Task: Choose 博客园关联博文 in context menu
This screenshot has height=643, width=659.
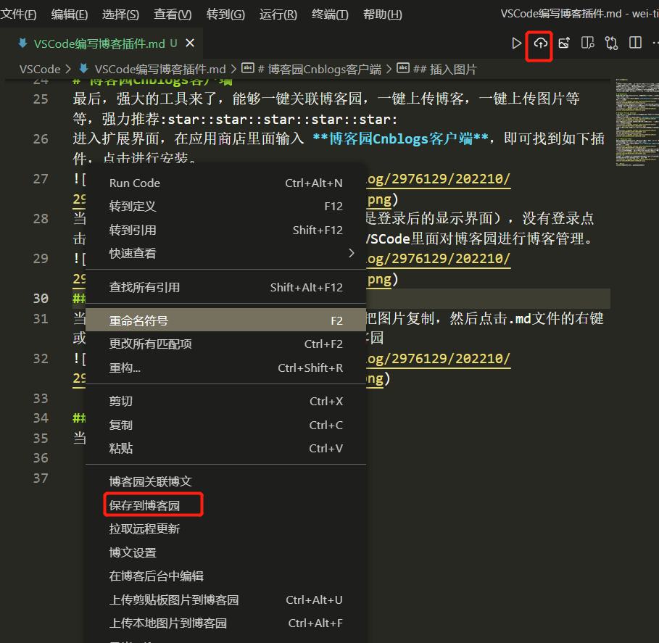Action: coord(225,481)
